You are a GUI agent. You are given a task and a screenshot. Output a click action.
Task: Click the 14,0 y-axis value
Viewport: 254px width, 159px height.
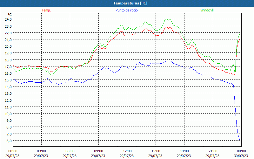(x=9, y=87)
